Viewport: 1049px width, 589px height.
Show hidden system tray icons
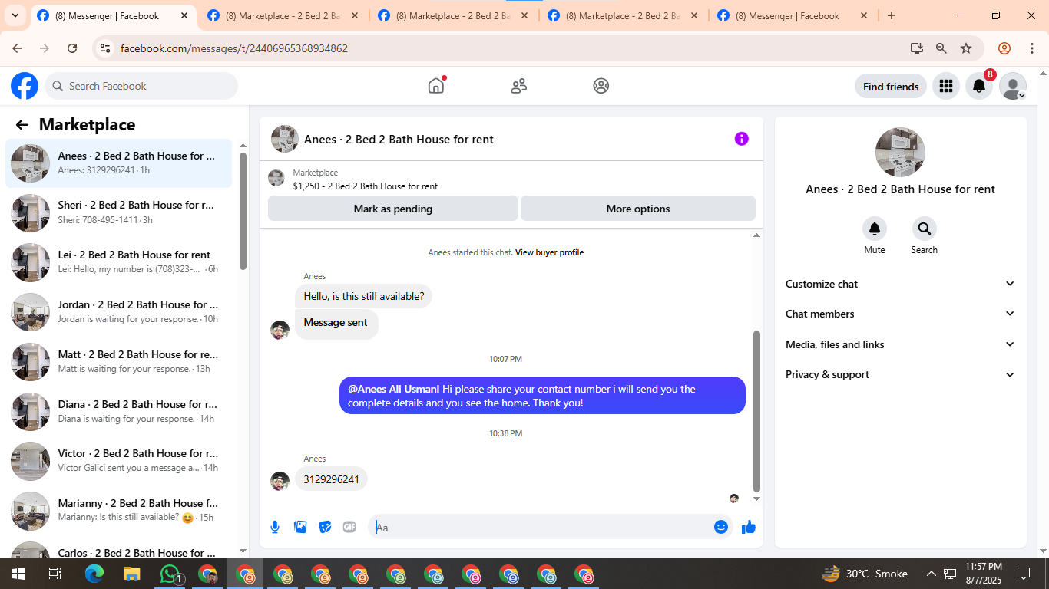tap(931, 574)
